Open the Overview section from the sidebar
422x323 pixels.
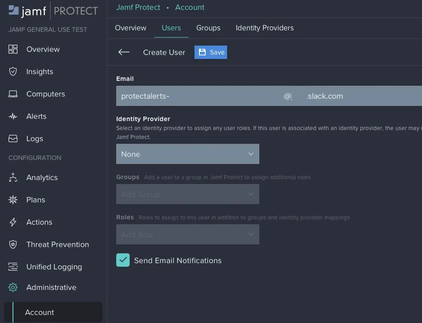tap(43, 49)
